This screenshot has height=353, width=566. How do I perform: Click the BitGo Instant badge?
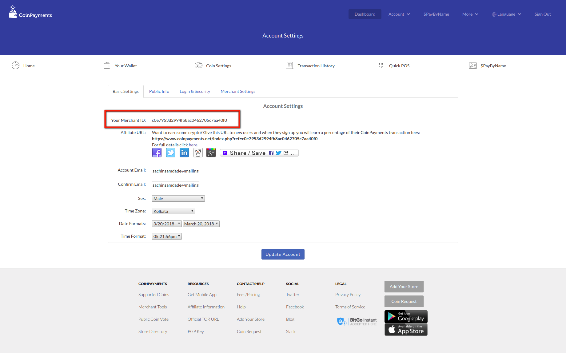pyautogui.click(x=357, y=322)
